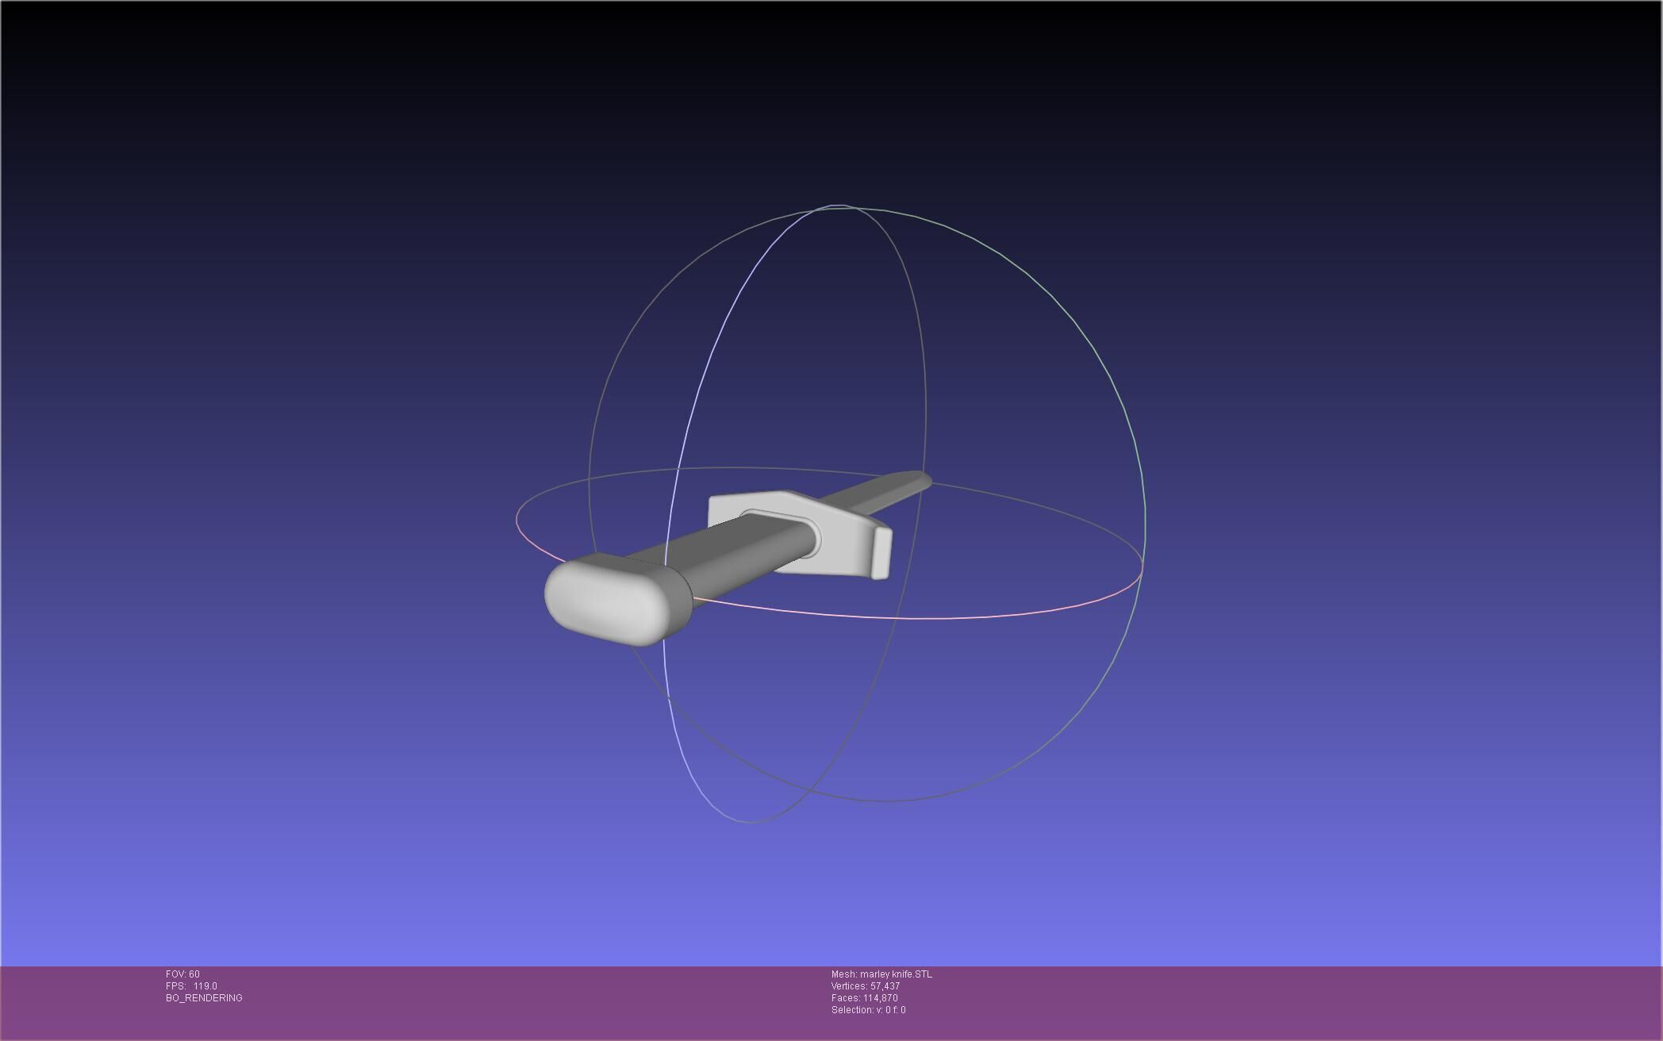1663x1041 pixels.
Task: Click the BO_RENDERING status label
Action: click(204, 998)
